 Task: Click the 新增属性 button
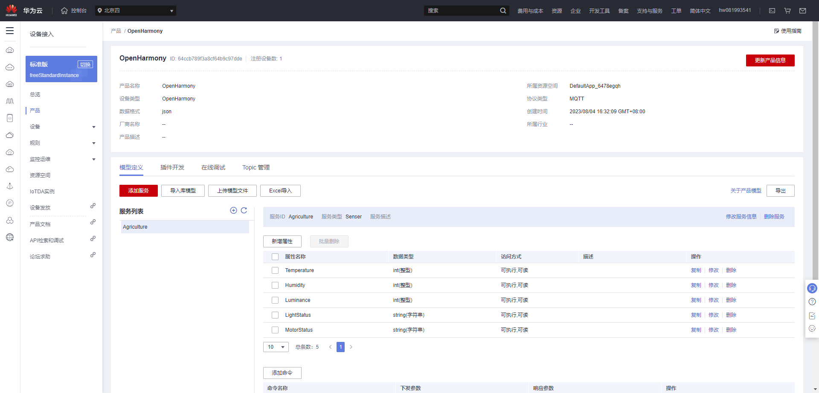(282, 241)
